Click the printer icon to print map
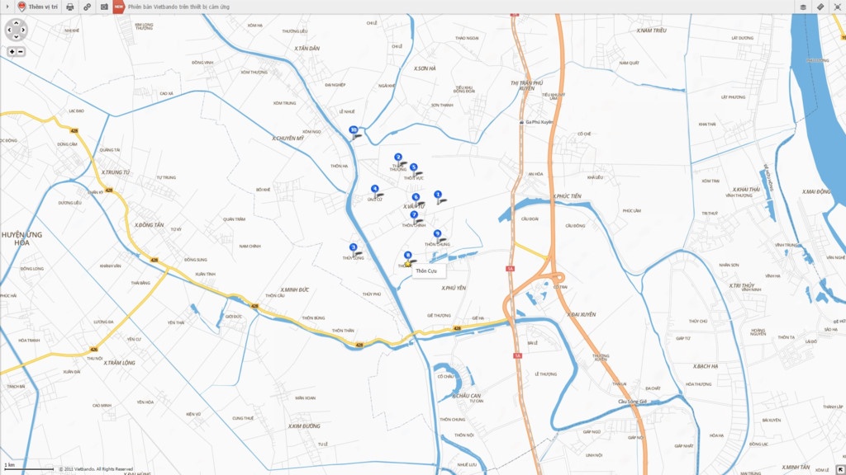The image size is (846, 475). point(70,7)
